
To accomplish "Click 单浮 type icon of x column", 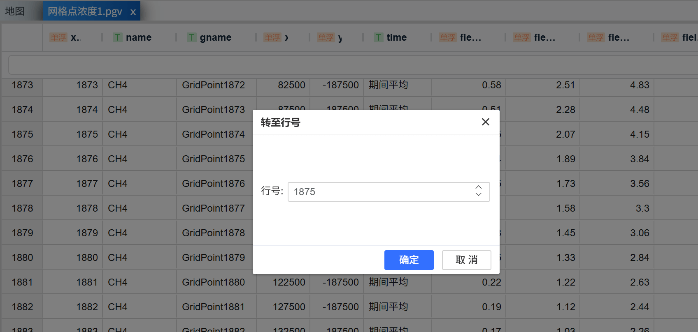I will 272,37.
